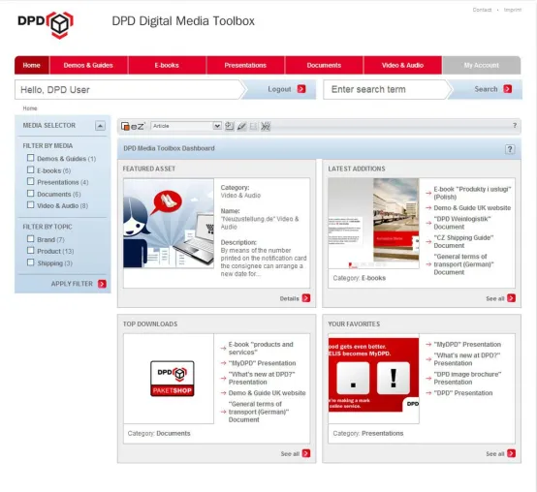537x492 pixels.
Task: Click the red arrow icon beside Logout
Action: pyautogui.click(x=301, y=89)
